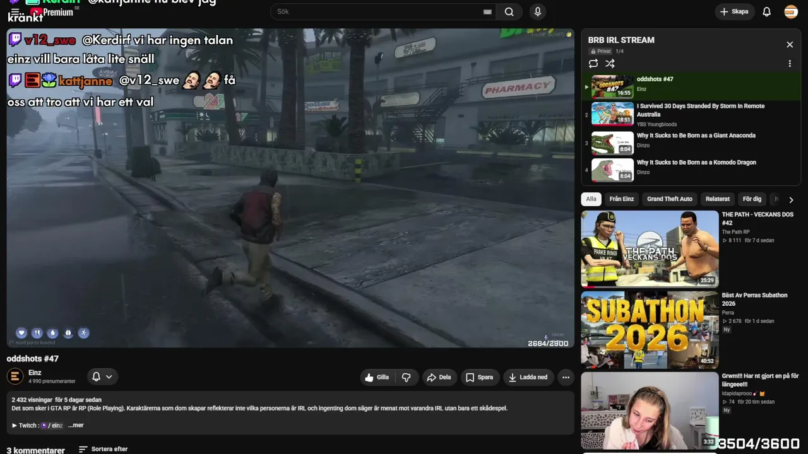Image resolution: width=808 pixels, height=454 pixels.
Task: Open the on-screen keyboard in search box
Action: tap(487, 11)
